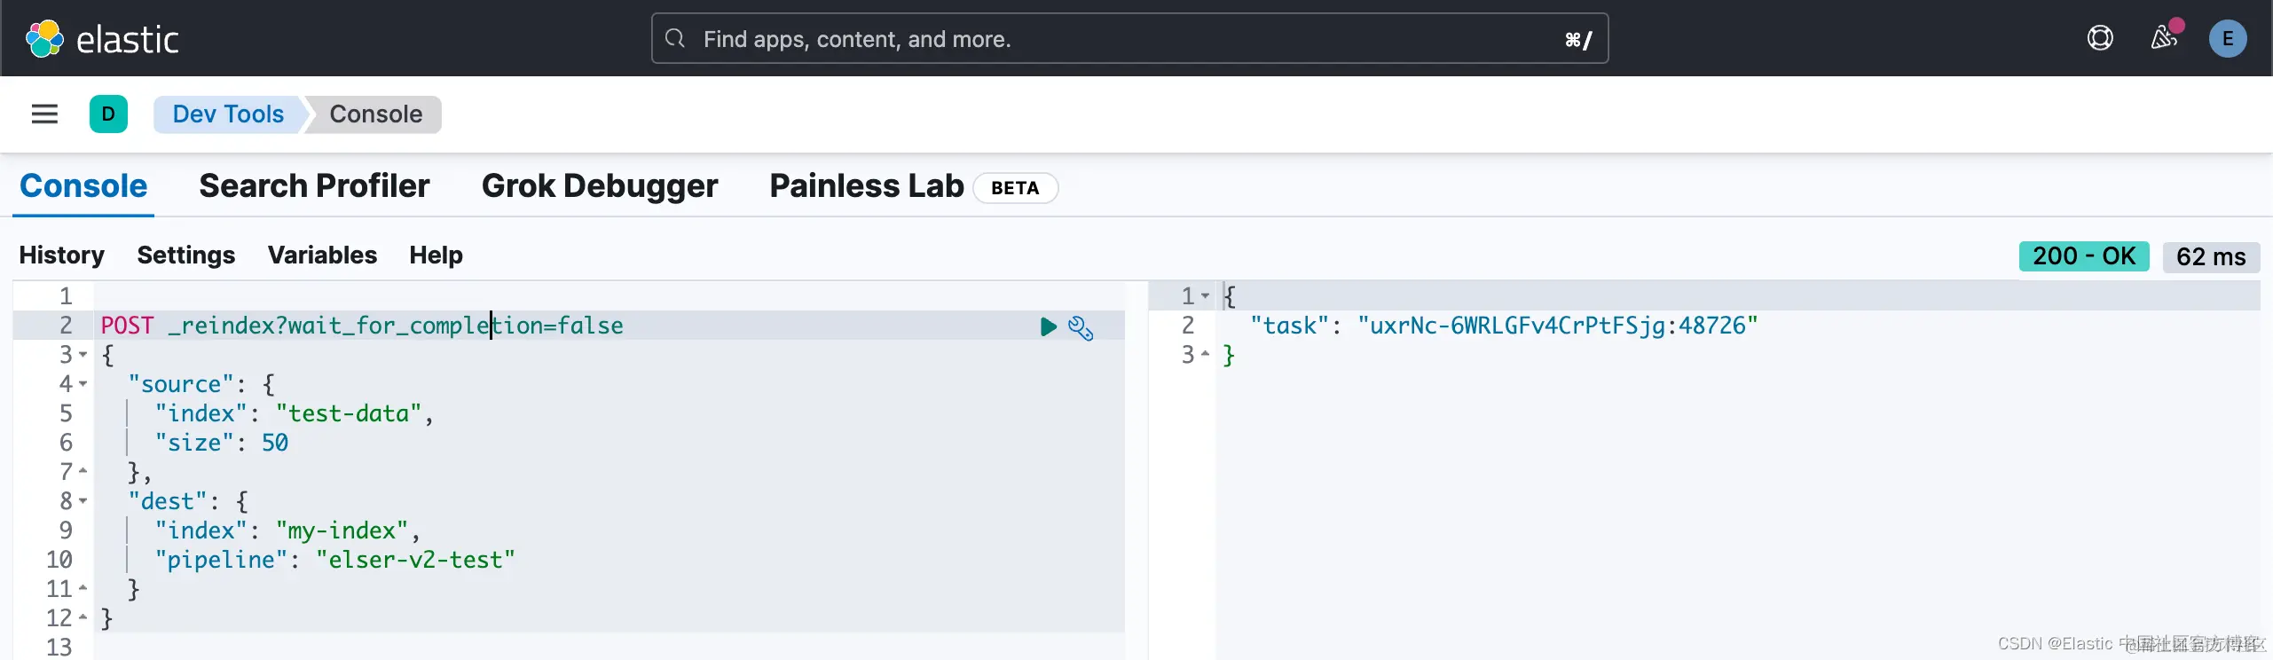
Task: Fold the request body at line 3
Action: click(83, 355)
